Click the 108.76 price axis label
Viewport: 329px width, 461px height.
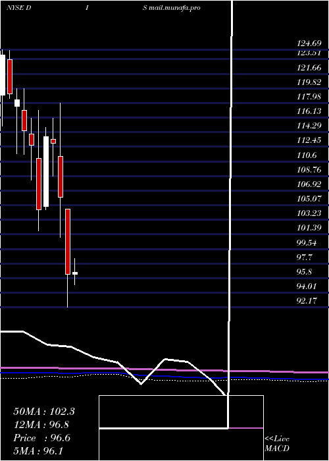(309, 170)
